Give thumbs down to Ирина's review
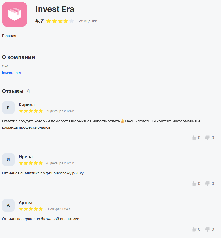The width and height of the screenshot is (221, 238). point(207,184)
